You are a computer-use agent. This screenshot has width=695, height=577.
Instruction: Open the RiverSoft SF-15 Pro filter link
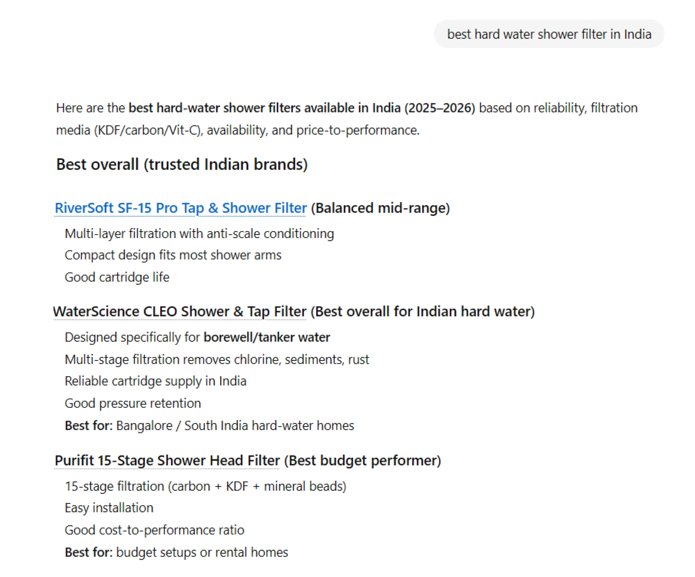[x=180, y=208]
